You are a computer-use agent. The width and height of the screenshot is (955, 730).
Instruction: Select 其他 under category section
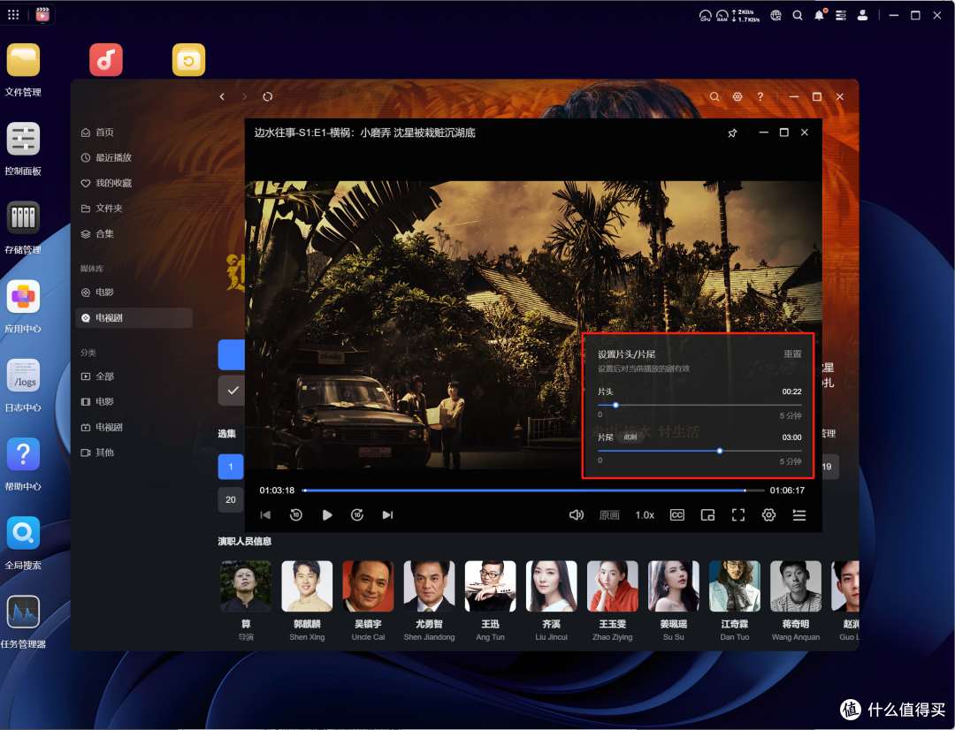click(x=134, y=452)
